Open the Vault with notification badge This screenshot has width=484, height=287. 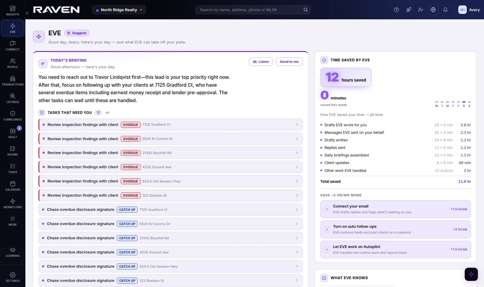pos(13,133)
